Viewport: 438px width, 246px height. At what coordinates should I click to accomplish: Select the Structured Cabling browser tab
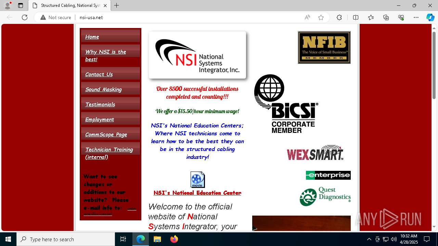tap(69, 5)
